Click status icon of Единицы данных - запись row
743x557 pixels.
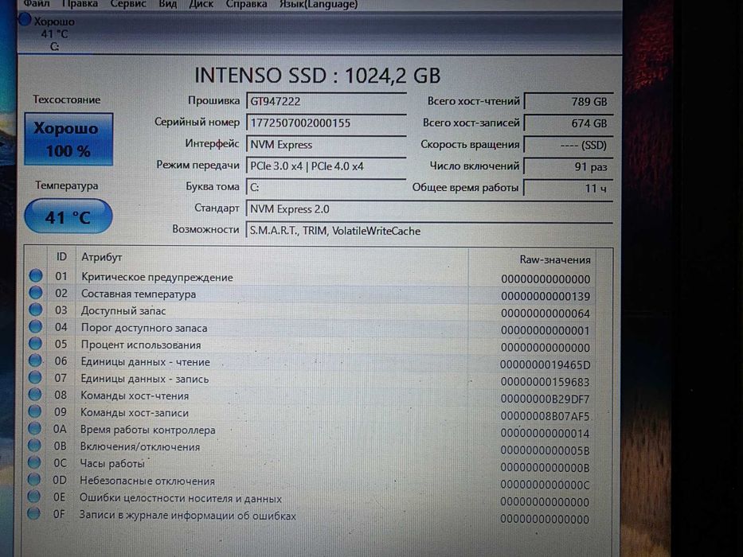coord(34,377)
